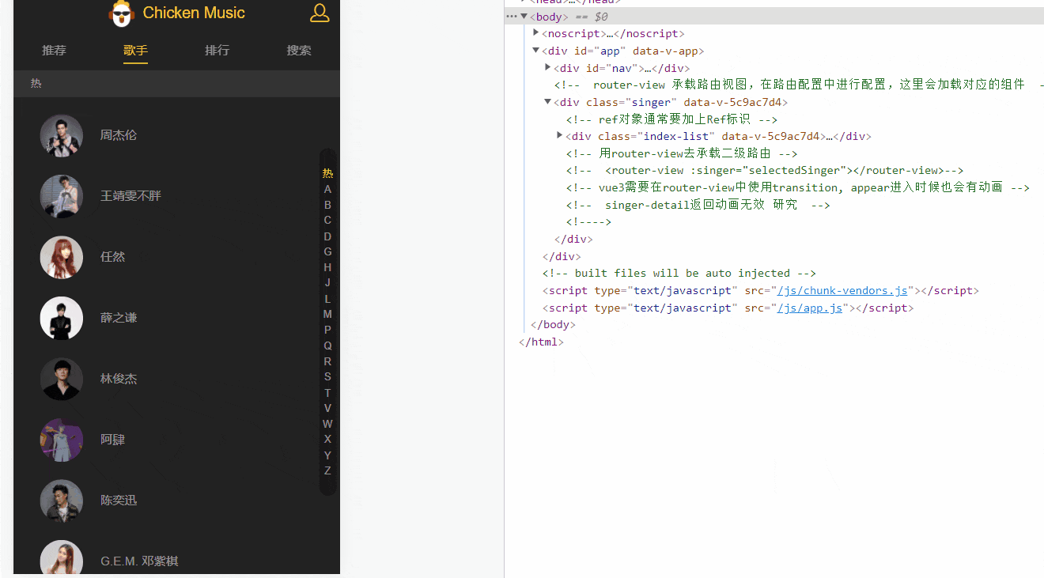Jump to letter J in index
Screen dimensions: 1044x578
click(x=327, y=282)
